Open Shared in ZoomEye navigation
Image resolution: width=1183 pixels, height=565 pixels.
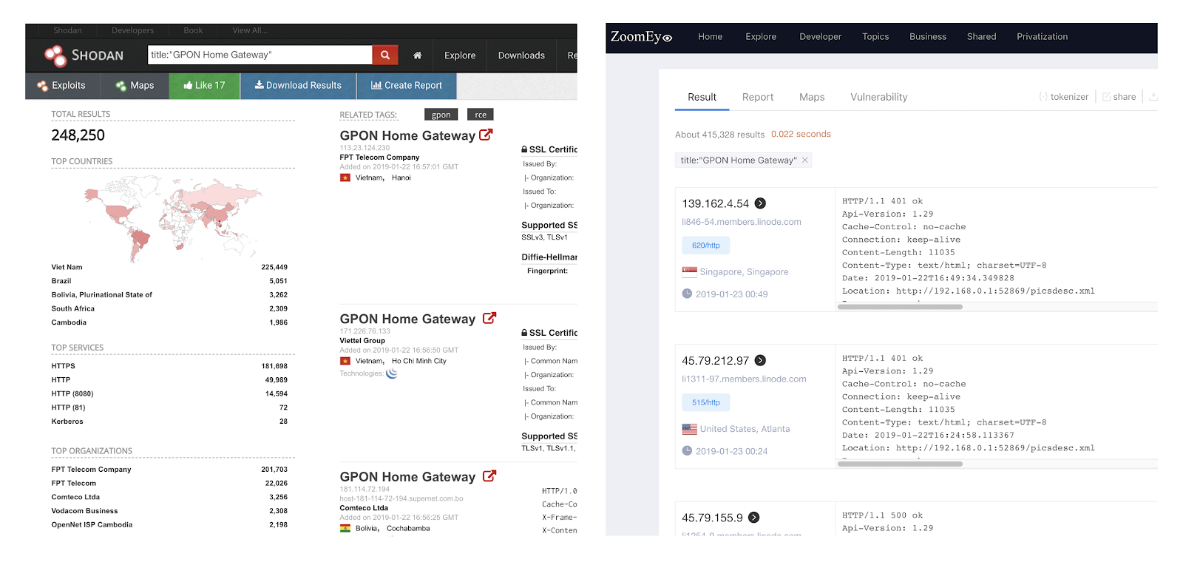point(981,36)
